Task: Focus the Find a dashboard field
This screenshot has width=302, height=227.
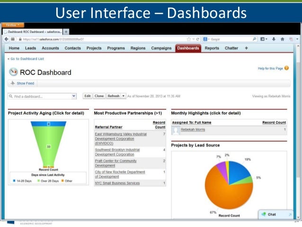Action: [x=42, y=96]
